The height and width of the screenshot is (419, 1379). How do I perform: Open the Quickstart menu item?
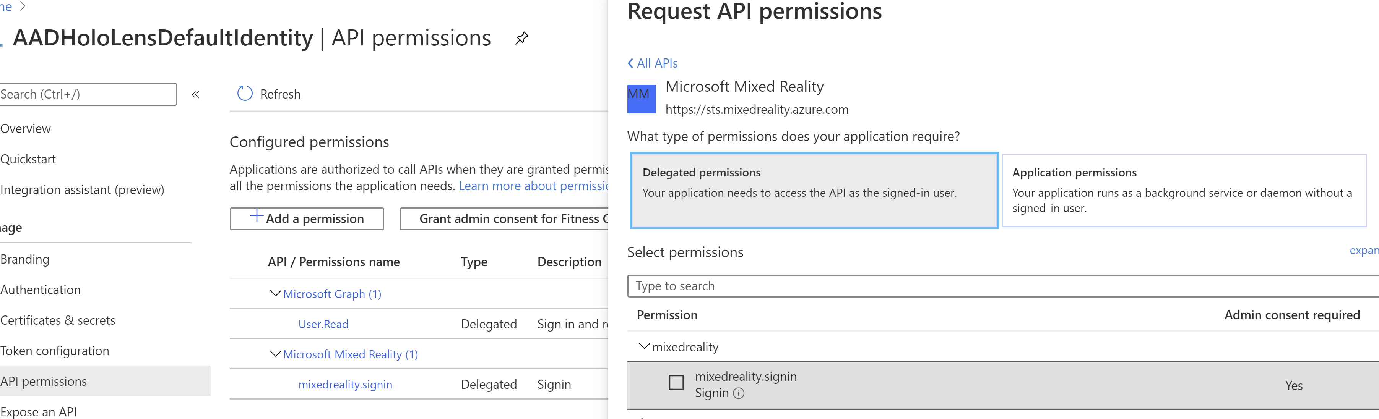[x=28, y=159]
